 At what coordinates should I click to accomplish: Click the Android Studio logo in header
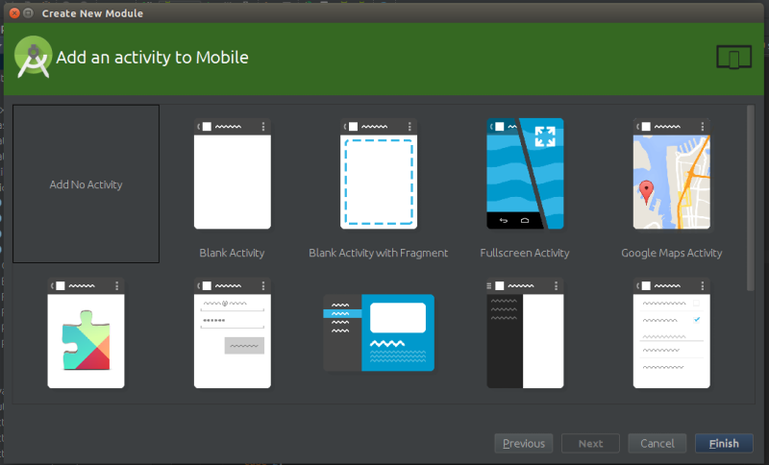pos(33,57)
